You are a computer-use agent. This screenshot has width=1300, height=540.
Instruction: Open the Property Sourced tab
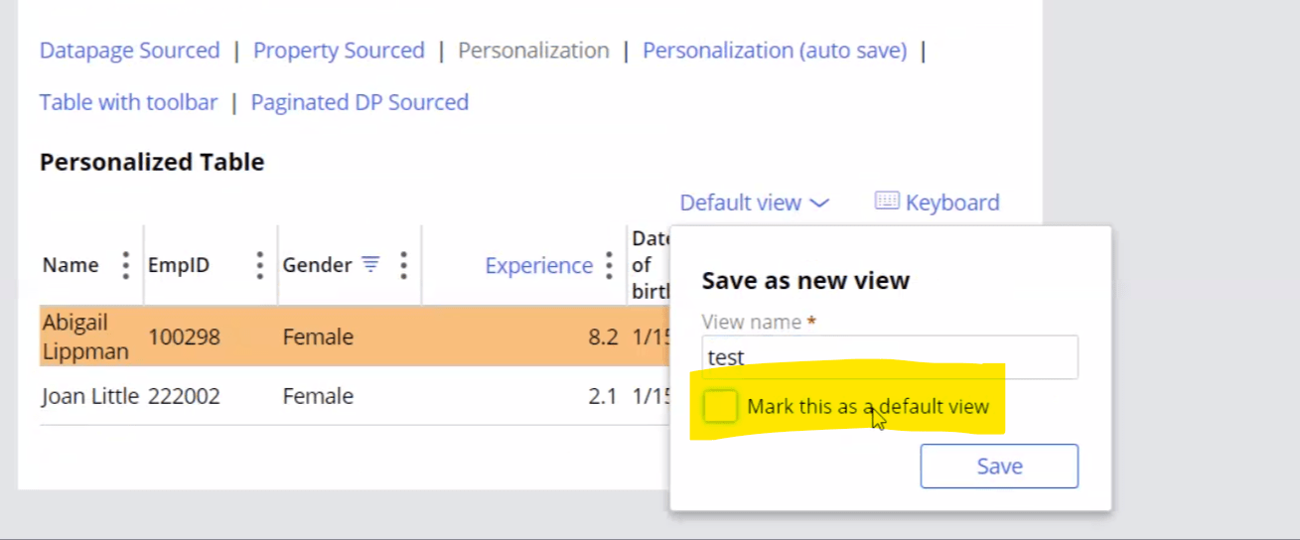pos(339,51)
